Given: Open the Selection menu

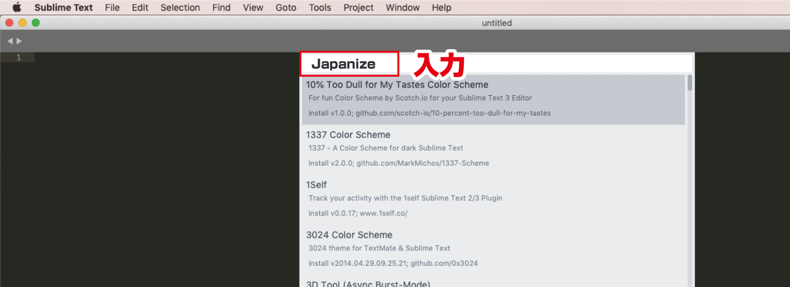Looking at the screenshot, I should point(180,8).
